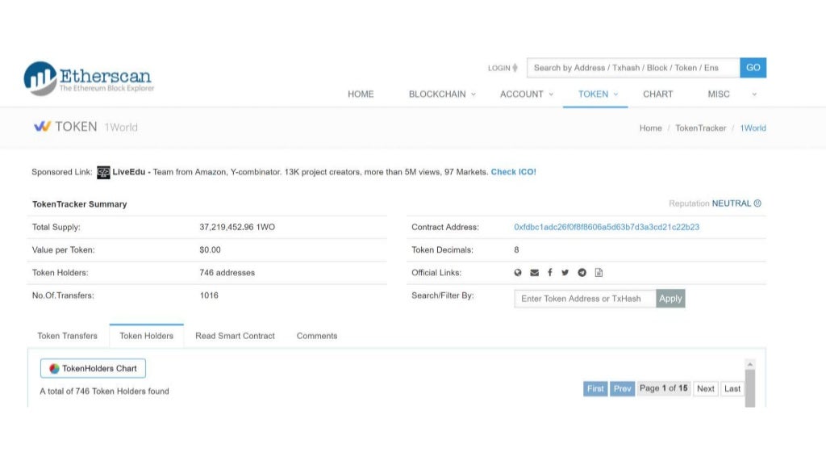Open the CHART menu item
826x465 pixels.
(658, 94)
